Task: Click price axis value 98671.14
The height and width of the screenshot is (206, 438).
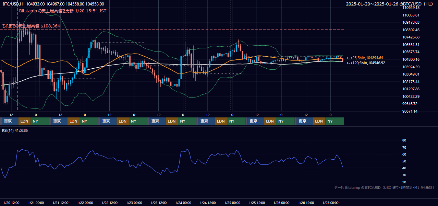Action: [410, 111]
